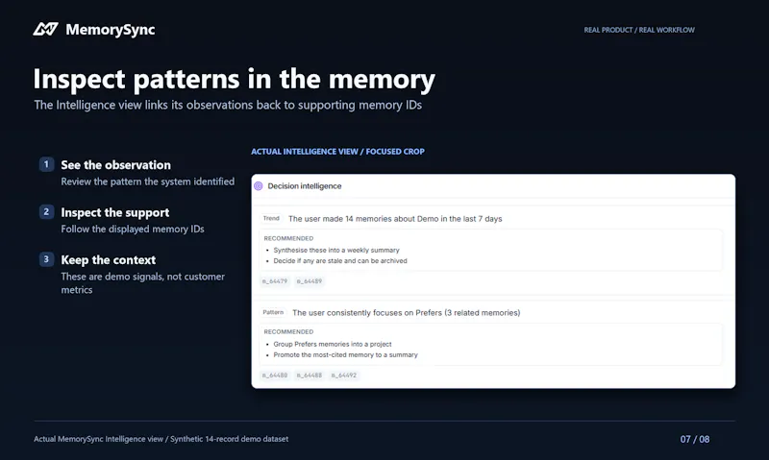Click "REAL PRODUCT / REAL WORKFLOW" header label
The image size is (769, 460).
pos(639,30)
